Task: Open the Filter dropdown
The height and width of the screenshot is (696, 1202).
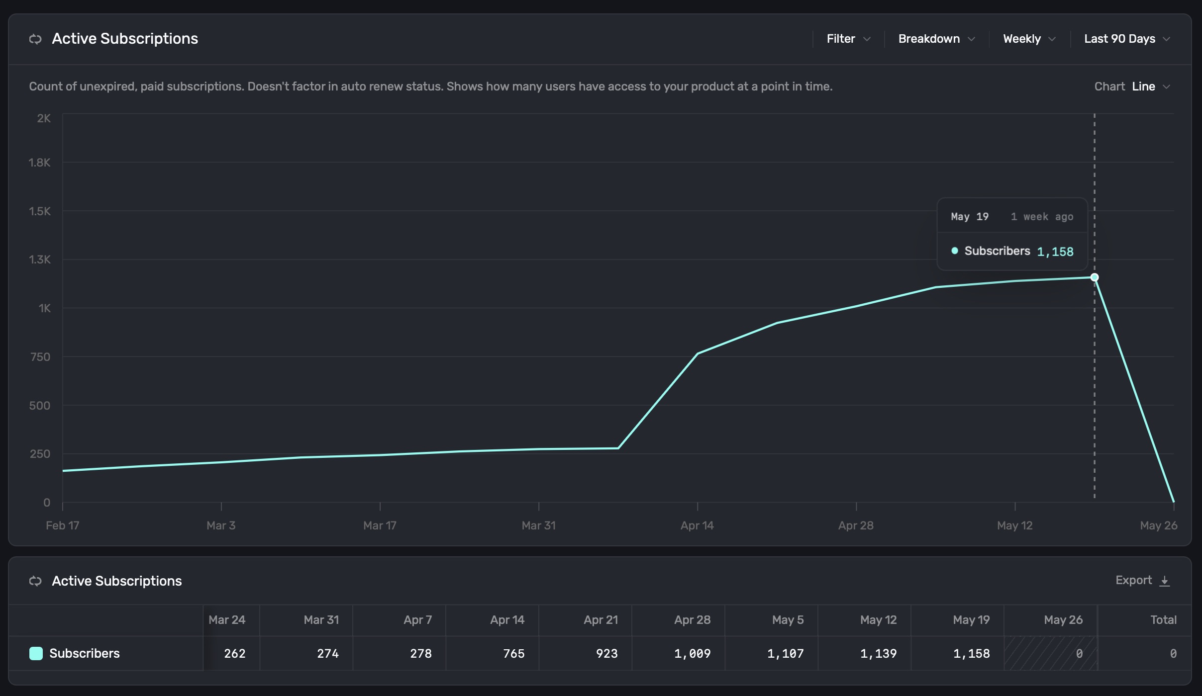Action: (x=848, y=39)
